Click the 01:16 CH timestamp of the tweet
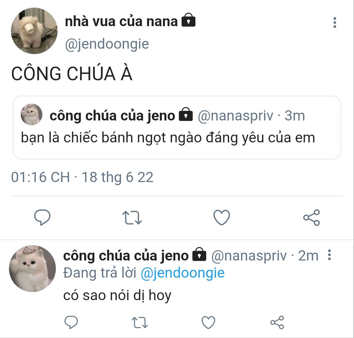This screenshot has height=338, width=354. [41, 177]
